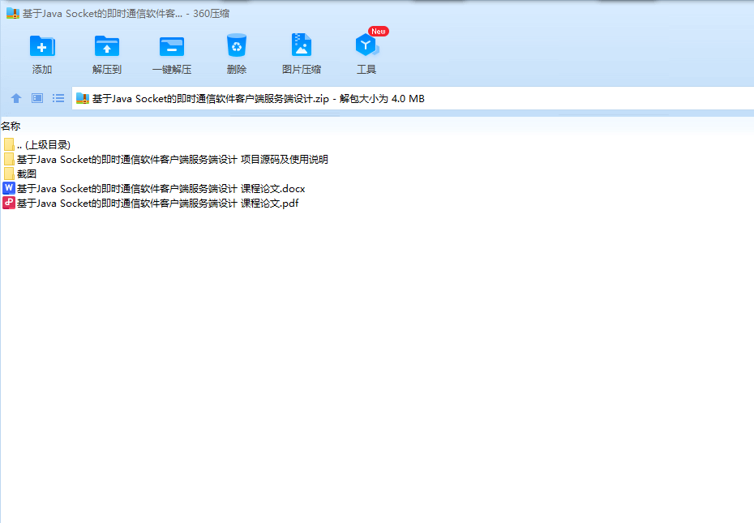The image size is (754, 523).
Task: Click the Word icon of the docx file
Action: [x=9, y=188]
